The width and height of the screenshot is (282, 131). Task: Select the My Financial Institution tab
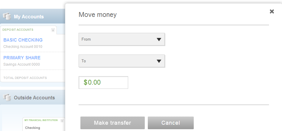click(41, 120)
